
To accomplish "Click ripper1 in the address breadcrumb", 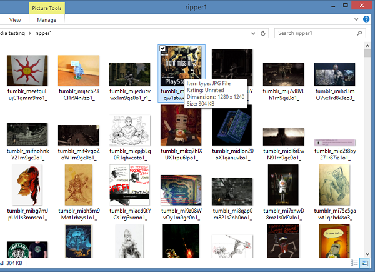I will coord(44,33).
